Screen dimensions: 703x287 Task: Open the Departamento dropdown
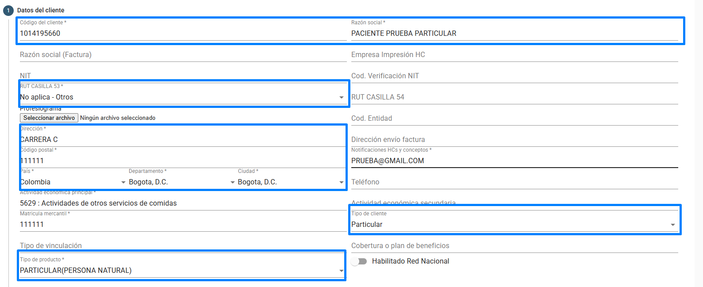232,182
